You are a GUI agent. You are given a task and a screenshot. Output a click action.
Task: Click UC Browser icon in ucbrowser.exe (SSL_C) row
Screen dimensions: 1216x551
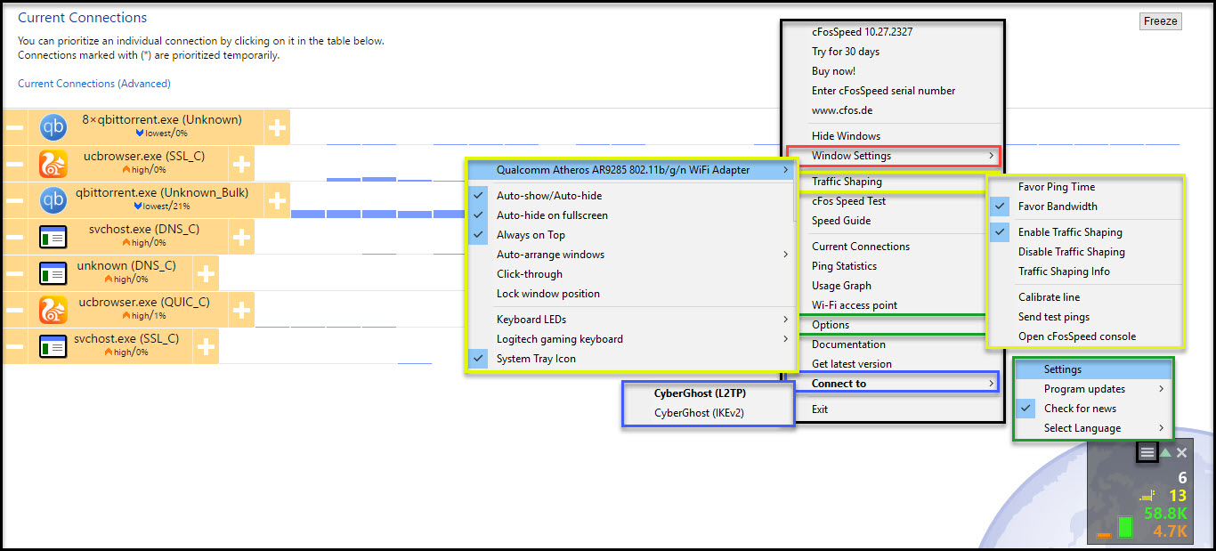[53, 164]
